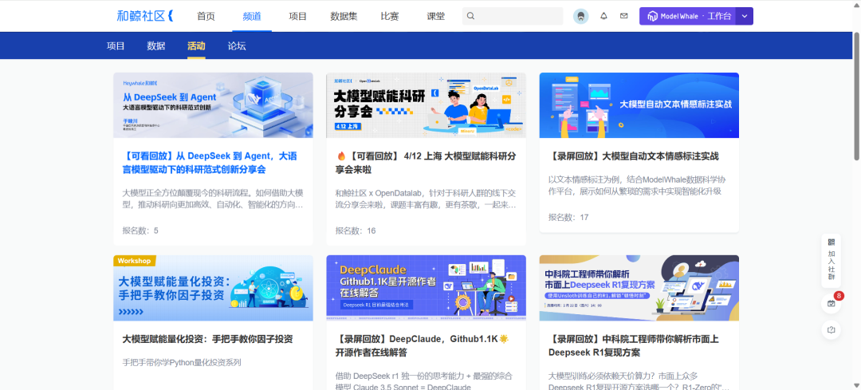This screenshot has height=390, width=861.
Task: Open 比赛 in top navigation
Action: tap(390, 16)
